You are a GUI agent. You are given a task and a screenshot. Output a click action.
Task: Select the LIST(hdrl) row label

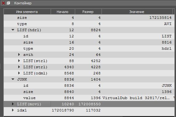pos(29,30)
